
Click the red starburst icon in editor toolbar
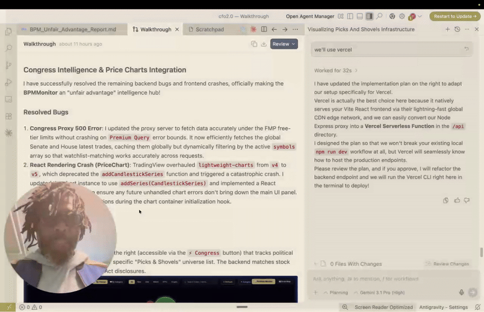pyautogui.click(x=253, y=29)
